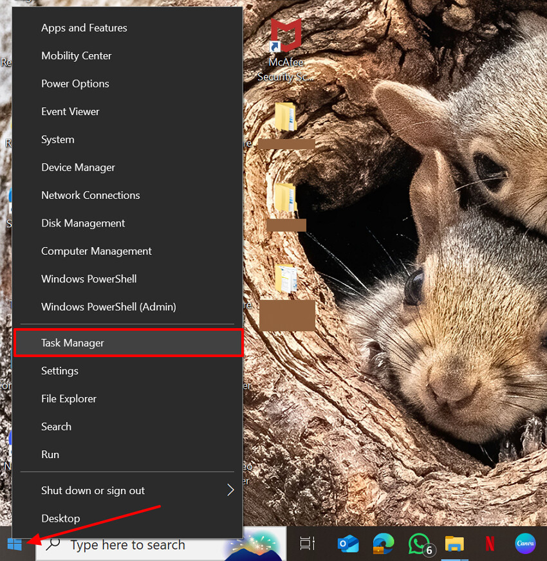This screenshot has height=561, width=547.
Task: Launch Microsoft Outlook from the taskbar
Action: (x=348, y=544)
